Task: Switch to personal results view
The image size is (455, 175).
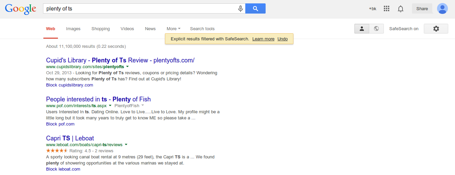Action: coord(361,29)
